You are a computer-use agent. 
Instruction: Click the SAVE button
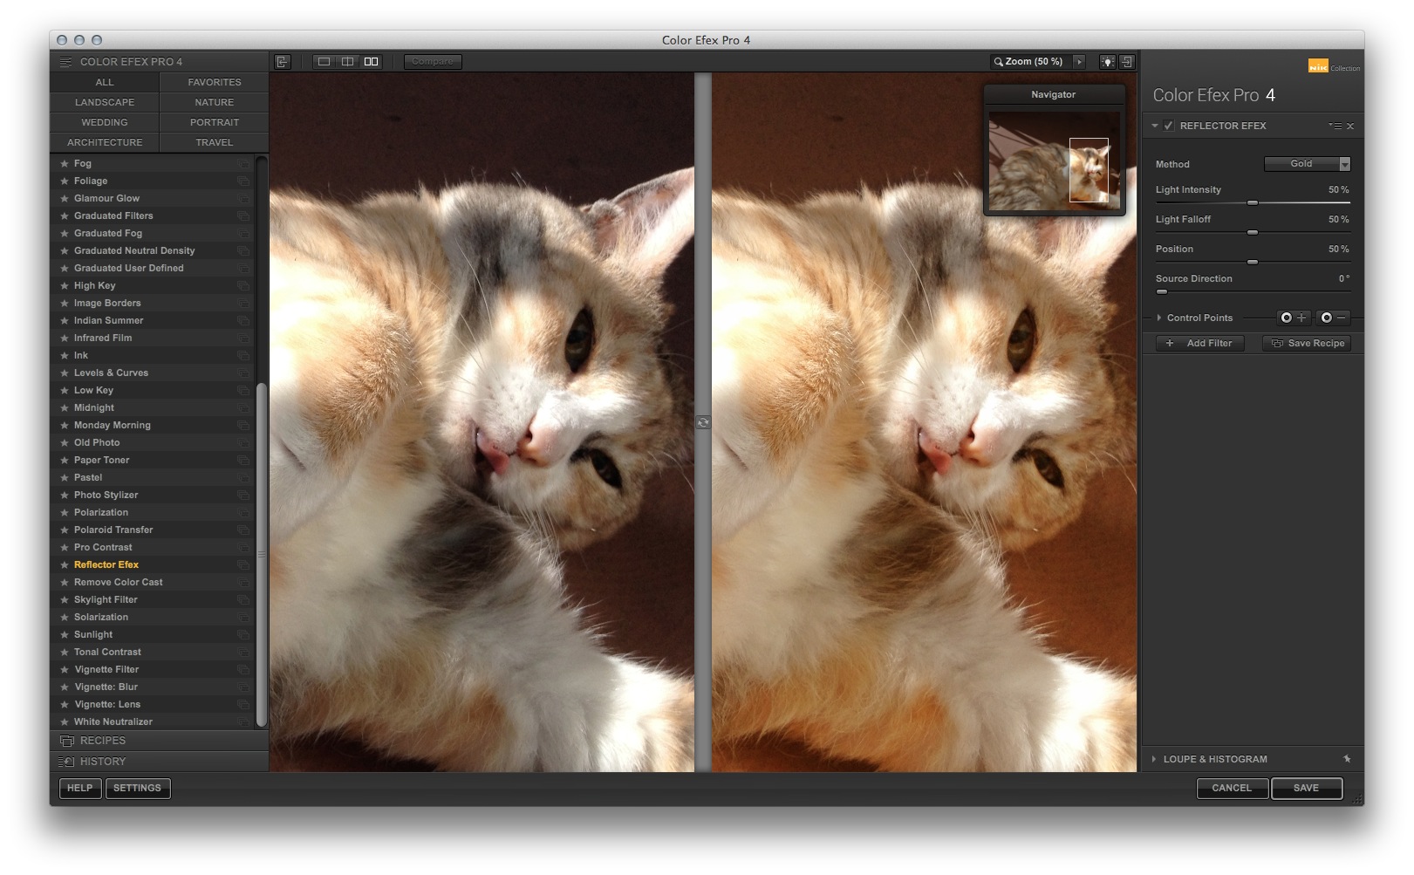pyautogui.click(x=1306, y=788)
